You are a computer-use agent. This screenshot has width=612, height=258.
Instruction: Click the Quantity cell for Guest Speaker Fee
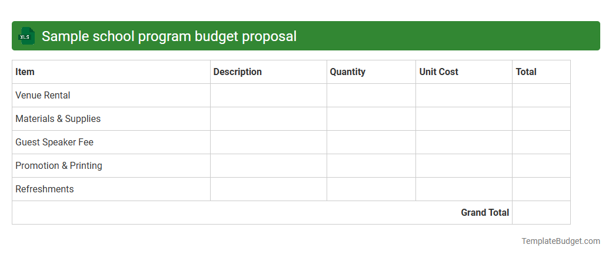click(371, 142)
